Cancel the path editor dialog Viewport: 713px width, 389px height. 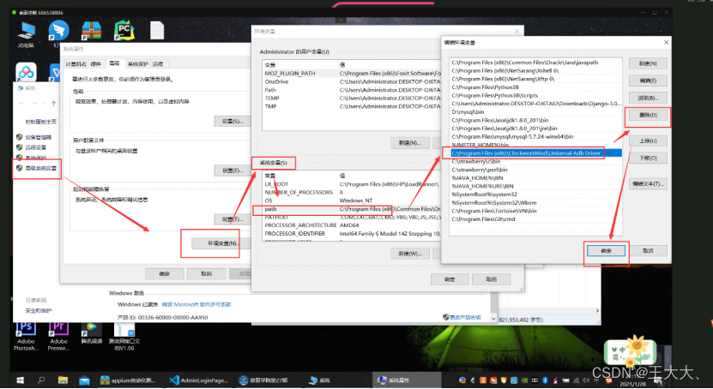tap(648, 250)
